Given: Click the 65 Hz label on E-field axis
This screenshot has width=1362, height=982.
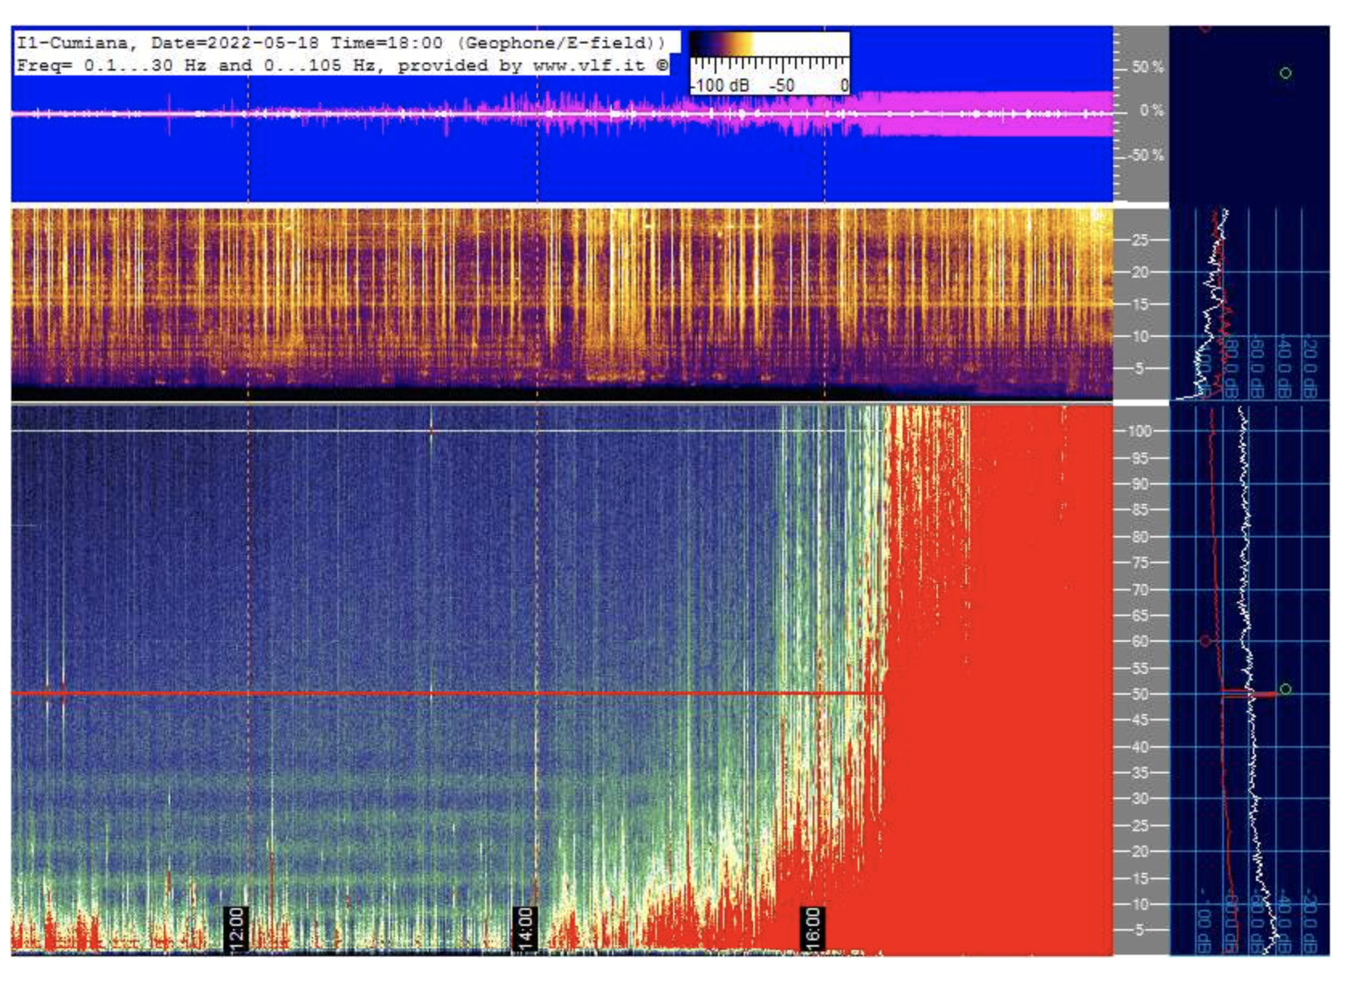Looking at the screenshot, I should pyautogui.click(x=1140, y=615).
